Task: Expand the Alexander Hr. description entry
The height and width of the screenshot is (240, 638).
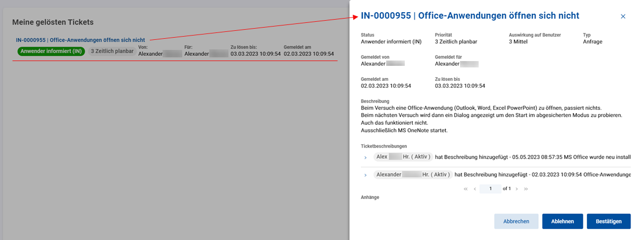Action: [x=365, y=175]
